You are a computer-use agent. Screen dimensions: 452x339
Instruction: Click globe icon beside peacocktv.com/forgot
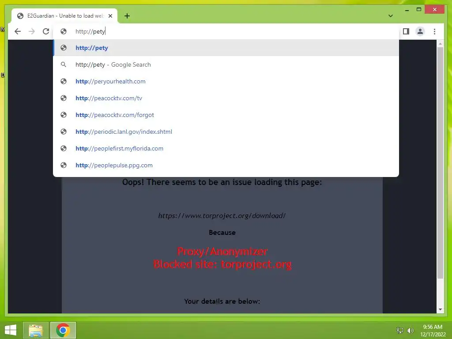(64, 115)
